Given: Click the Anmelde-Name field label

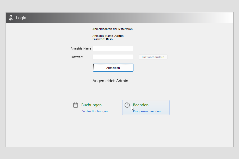Looking at the screenshot, I should pos(81,49).
